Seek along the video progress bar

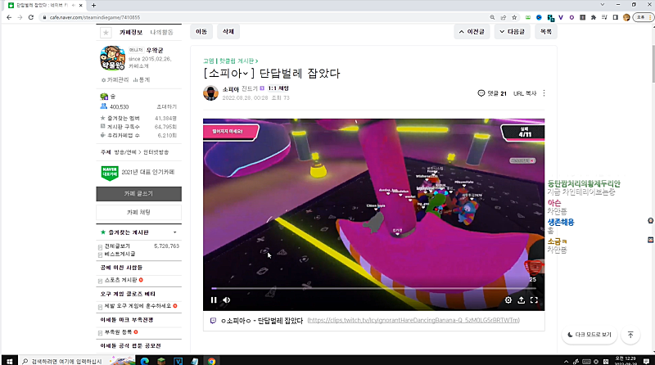click(x=374, y=288)
